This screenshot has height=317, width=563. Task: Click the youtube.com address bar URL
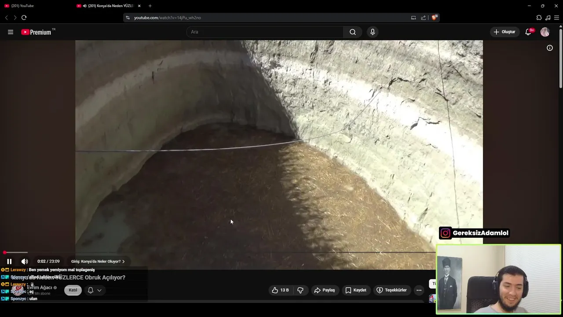pyautogui.click(x=168, y=18)
